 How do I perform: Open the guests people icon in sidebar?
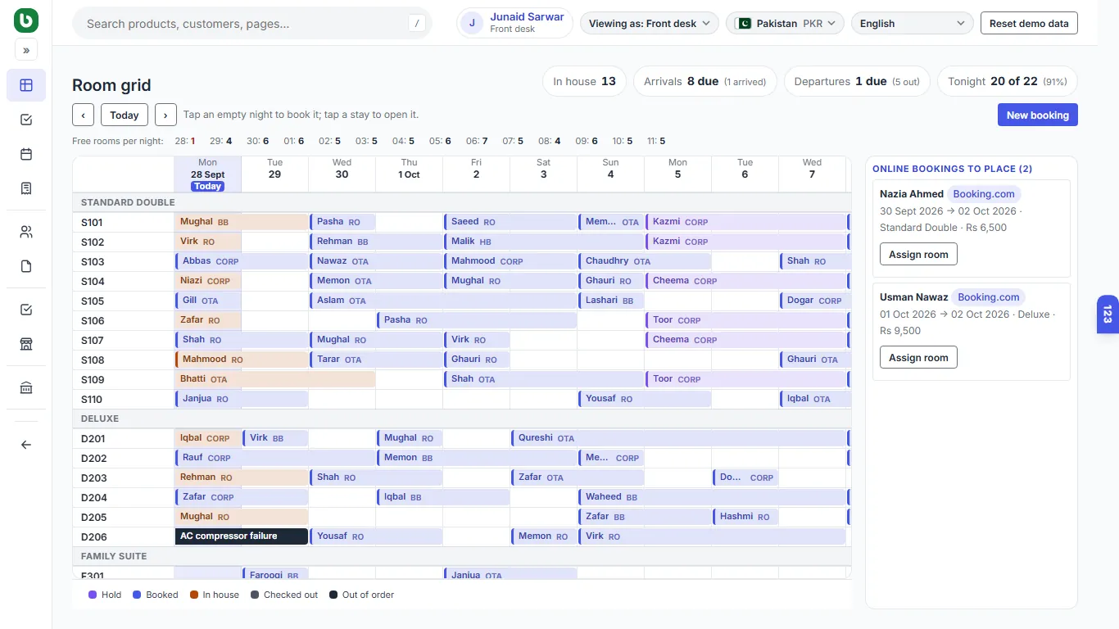(x=26, y=232)
